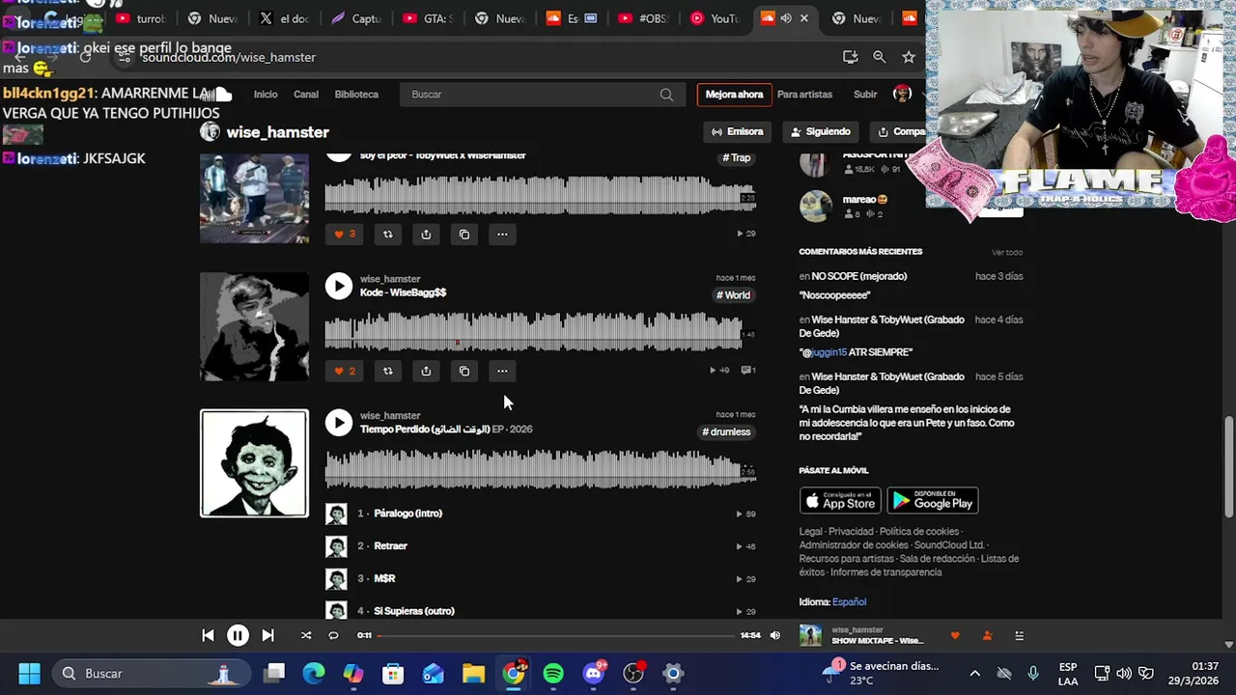
Task: Unlike the Kode - WiseBagg$$ track
Action: (345, 371)
